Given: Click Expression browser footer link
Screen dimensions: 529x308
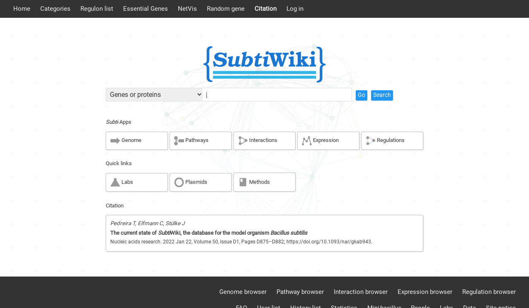Looking at the screenshot, I should (425, 292).
